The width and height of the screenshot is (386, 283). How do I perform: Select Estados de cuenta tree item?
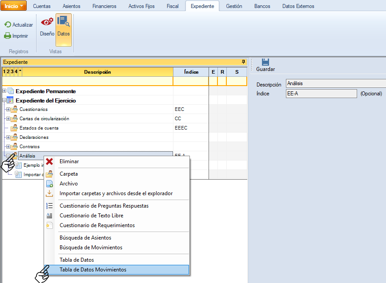(x=39, y=128)
